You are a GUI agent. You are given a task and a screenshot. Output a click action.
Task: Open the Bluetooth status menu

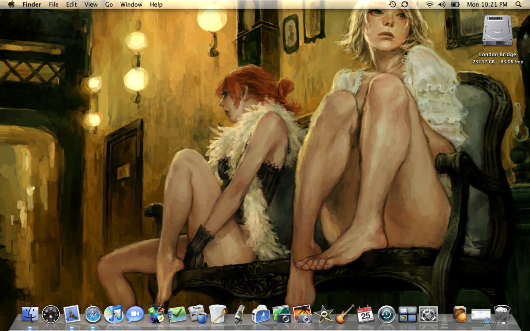(x=417, y=4)
